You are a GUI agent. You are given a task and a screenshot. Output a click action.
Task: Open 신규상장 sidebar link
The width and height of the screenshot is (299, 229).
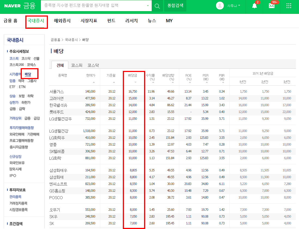coord(16,156)
